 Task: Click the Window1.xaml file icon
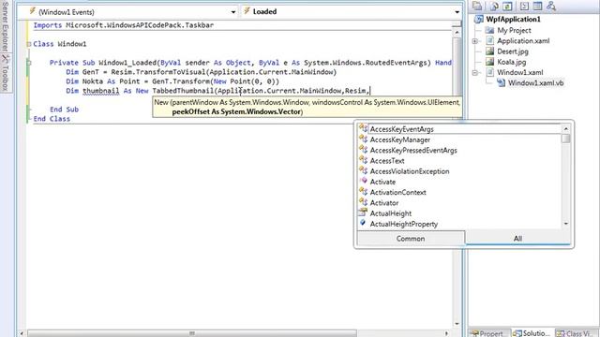(489, 72)
